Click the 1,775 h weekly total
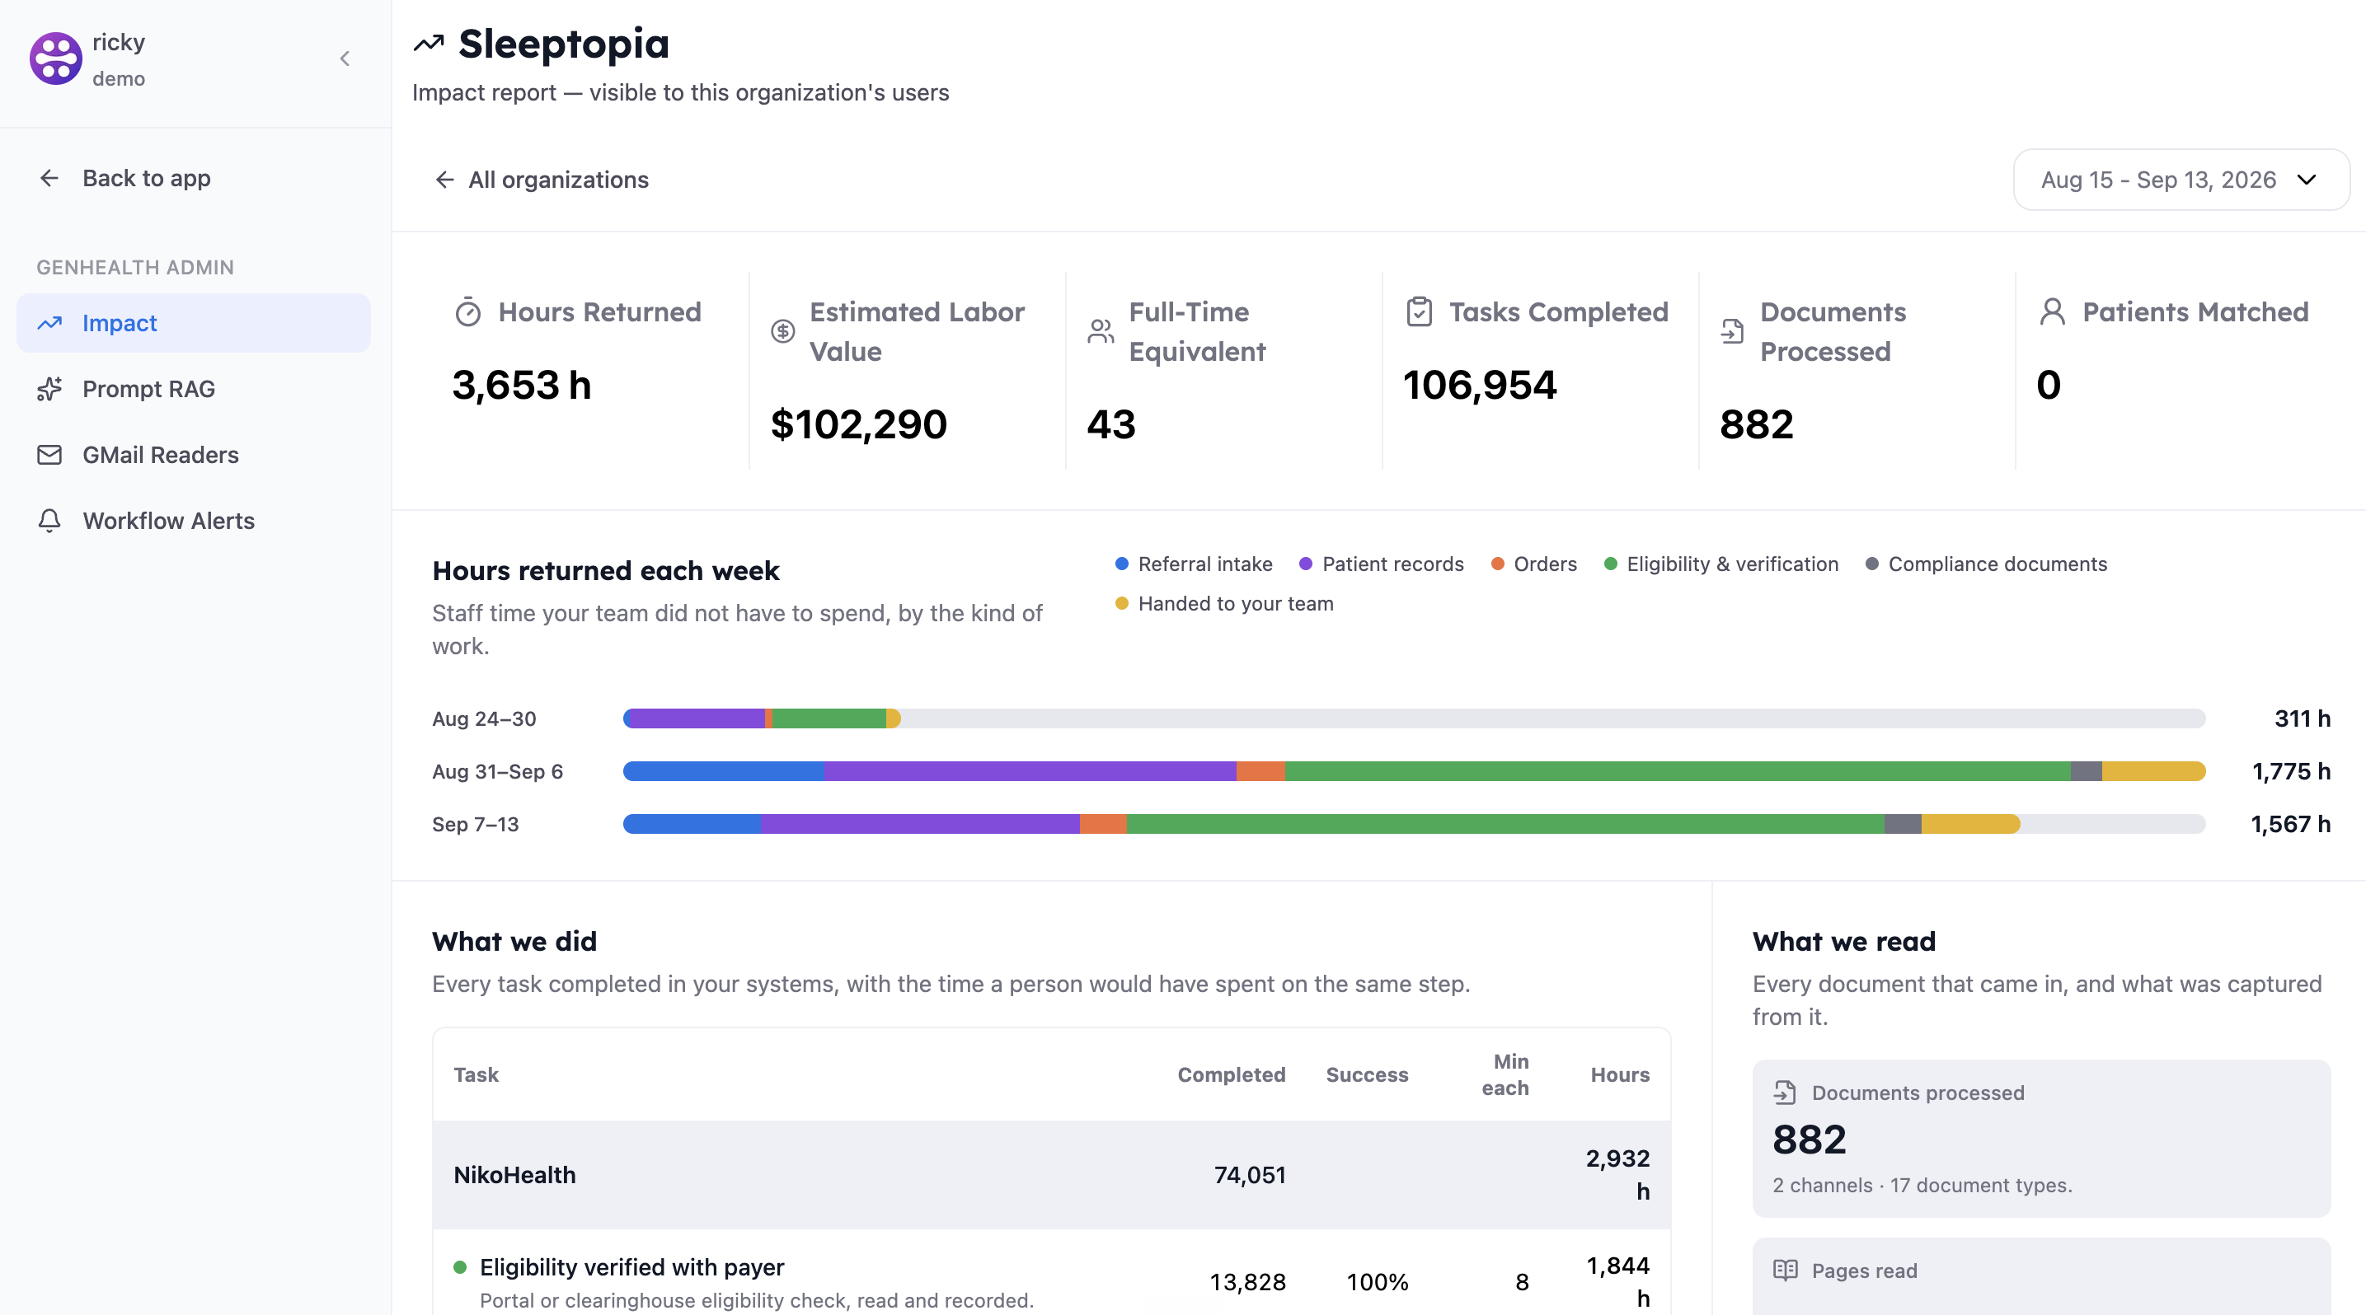This screenshot has height=1315, width=2366. (2291, 771)
